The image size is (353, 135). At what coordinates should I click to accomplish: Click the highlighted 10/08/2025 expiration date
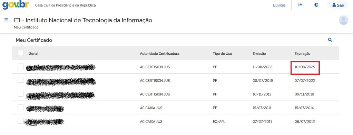click(x=305, y=67)
